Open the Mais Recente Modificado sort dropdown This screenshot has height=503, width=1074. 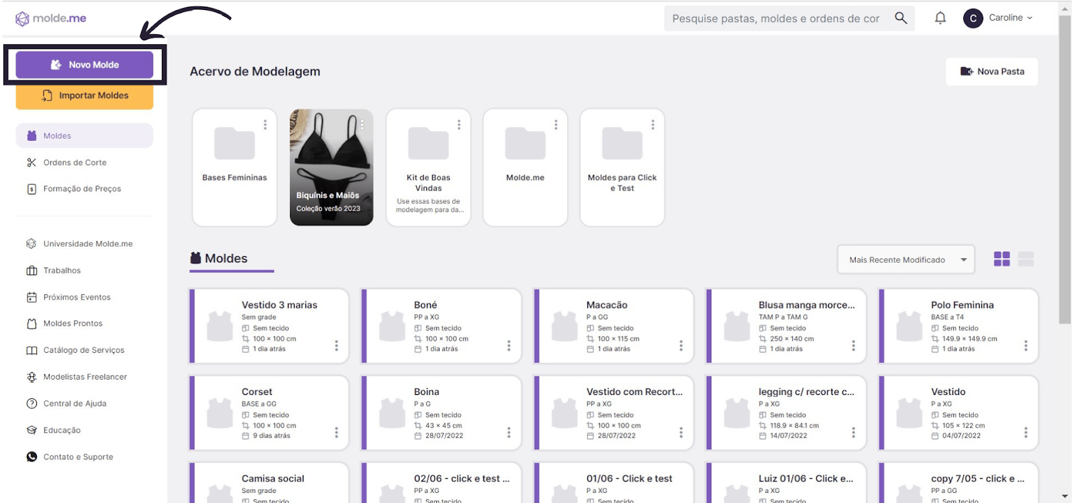tap(906, 260)
